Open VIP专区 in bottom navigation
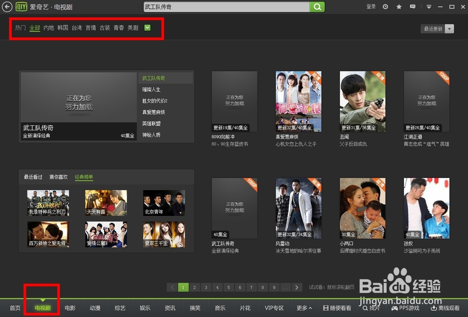Screen dimensions: 468x317 coord(274,308)
